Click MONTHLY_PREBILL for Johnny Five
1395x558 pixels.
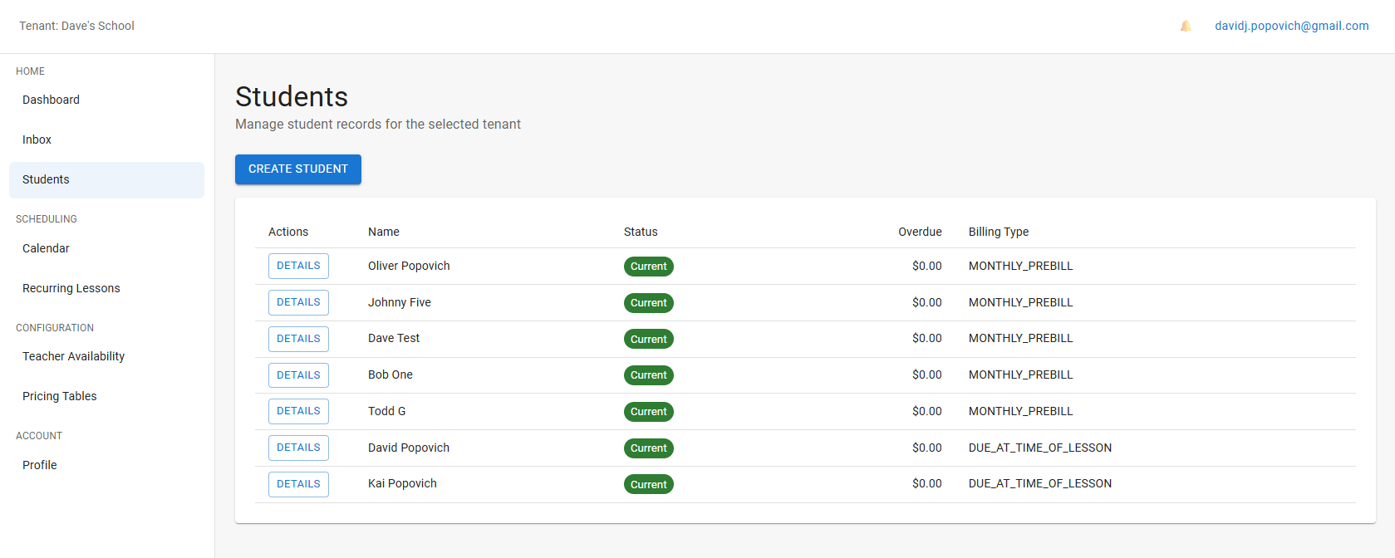pyautogui.click(x=1021, y=302)
